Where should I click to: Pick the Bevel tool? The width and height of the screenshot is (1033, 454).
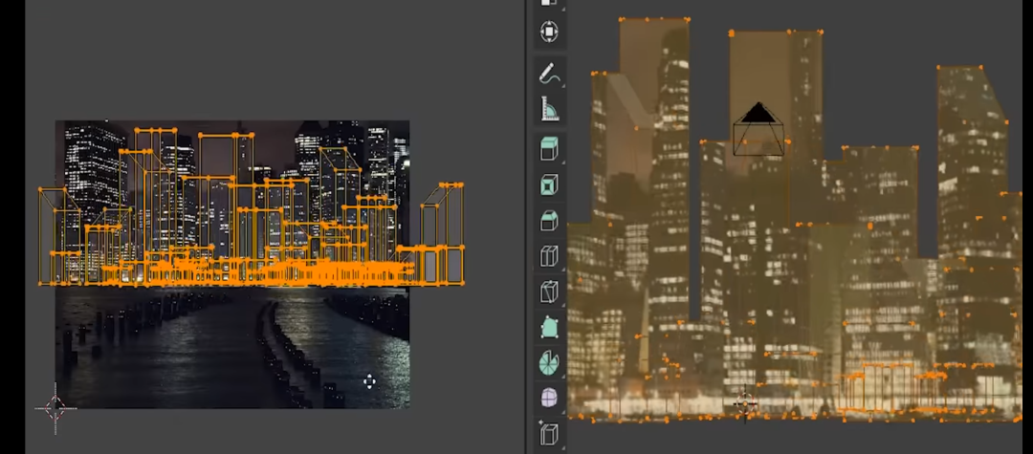tap(548, 221)
